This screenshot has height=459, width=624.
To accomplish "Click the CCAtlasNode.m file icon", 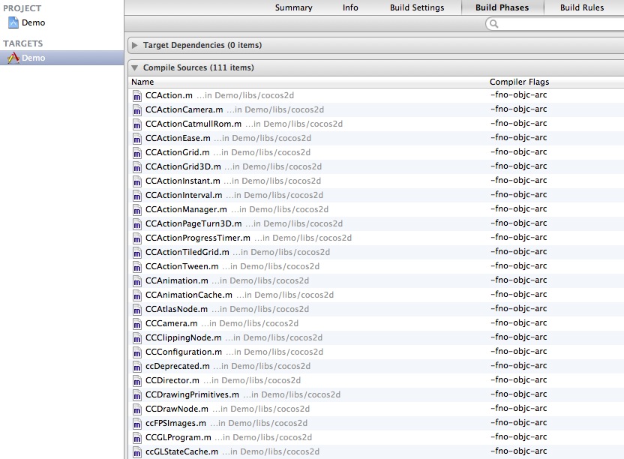I will [137, 310].
